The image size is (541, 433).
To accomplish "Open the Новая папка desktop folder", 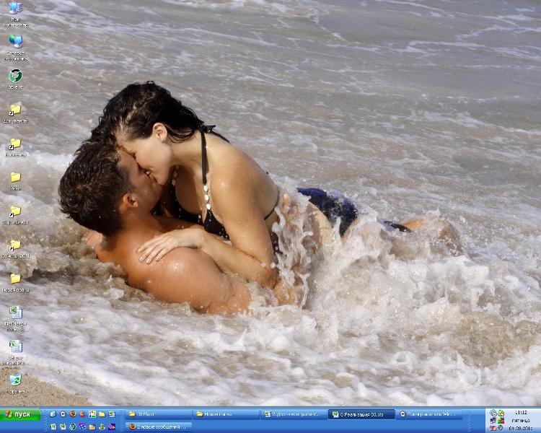I will click(x=15, y=279).
